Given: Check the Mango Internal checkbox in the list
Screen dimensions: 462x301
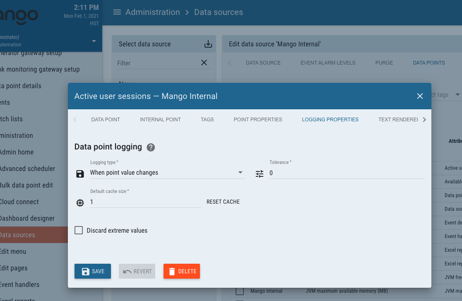Looking at the screenshot, I should [239, 291].
